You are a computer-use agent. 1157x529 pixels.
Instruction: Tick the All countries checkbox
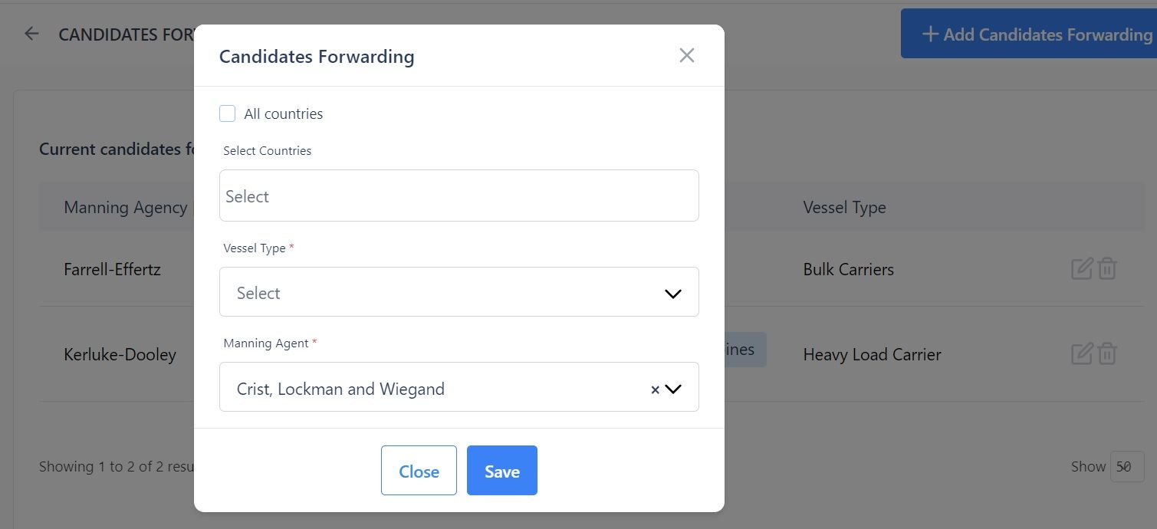[227, 113]
